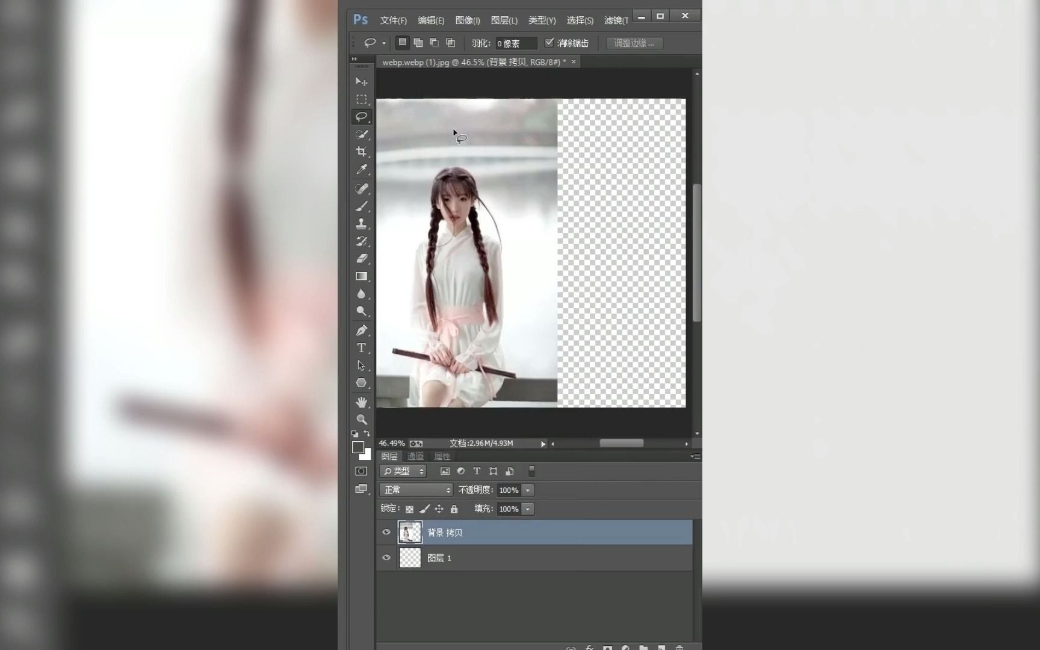This screenshot has height=650, width=1040.
Task: Toggle lock position
Action: (439, 509)
